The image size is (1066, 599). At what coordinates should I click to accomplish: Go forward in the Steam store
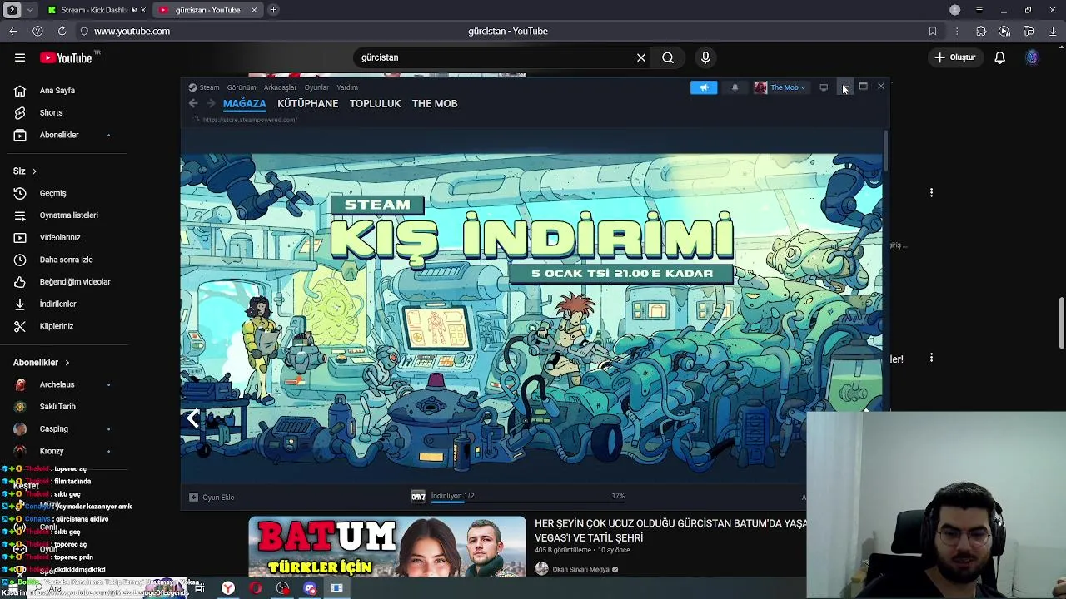click(x=211, y=103)
